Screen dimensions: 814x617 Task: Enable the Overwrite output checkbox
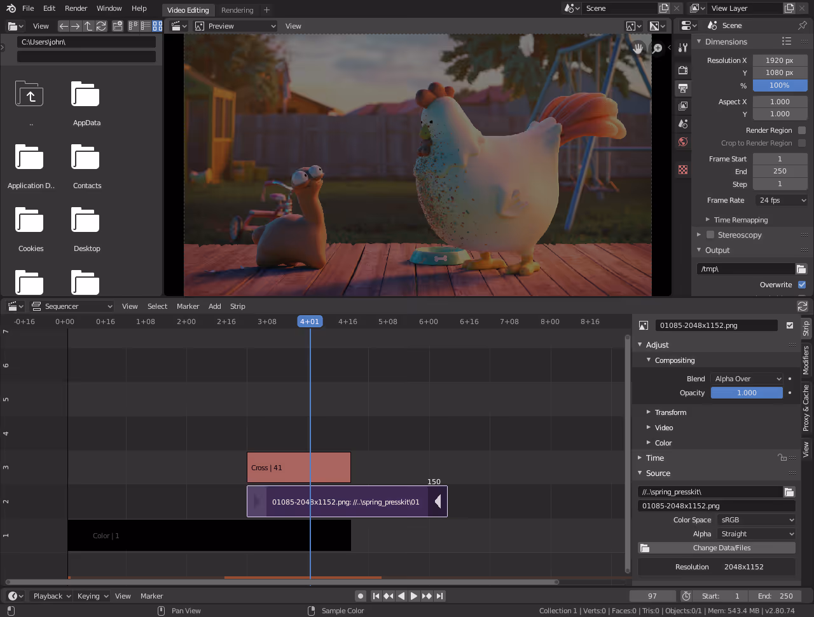coord(803,285)
